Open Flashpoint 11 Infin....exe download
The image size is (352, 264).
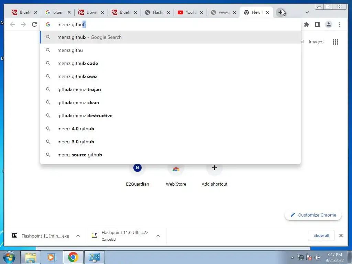click(41, 236)
